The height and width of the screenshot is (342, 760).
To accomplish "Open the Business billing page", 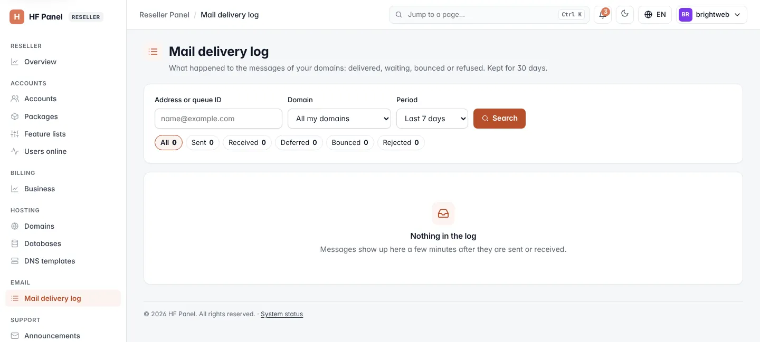I will coord(63,189).
